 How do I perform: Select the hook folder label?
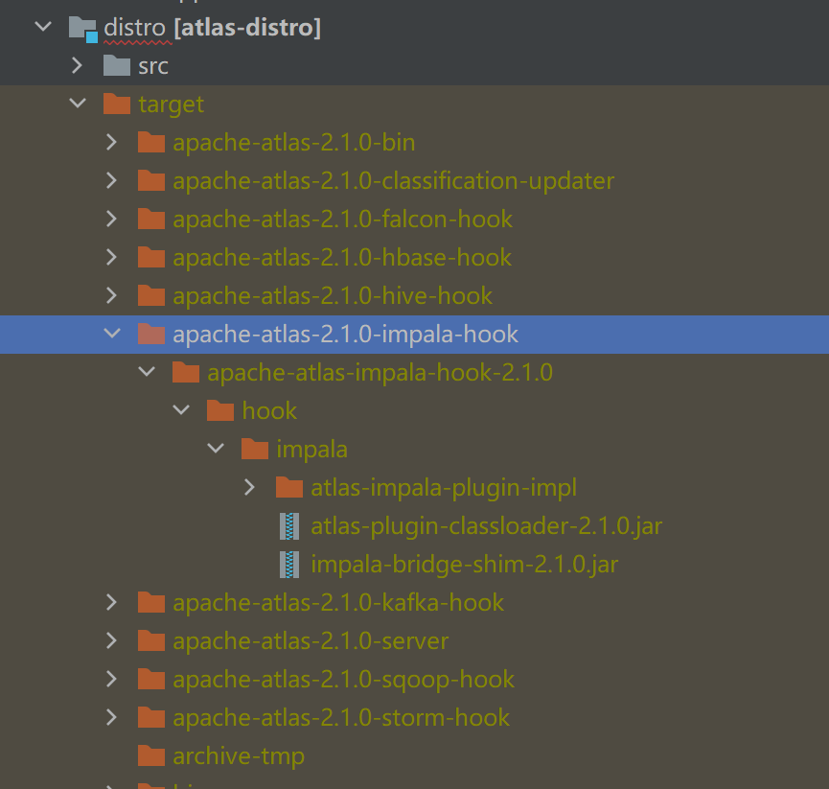(269, 411)
